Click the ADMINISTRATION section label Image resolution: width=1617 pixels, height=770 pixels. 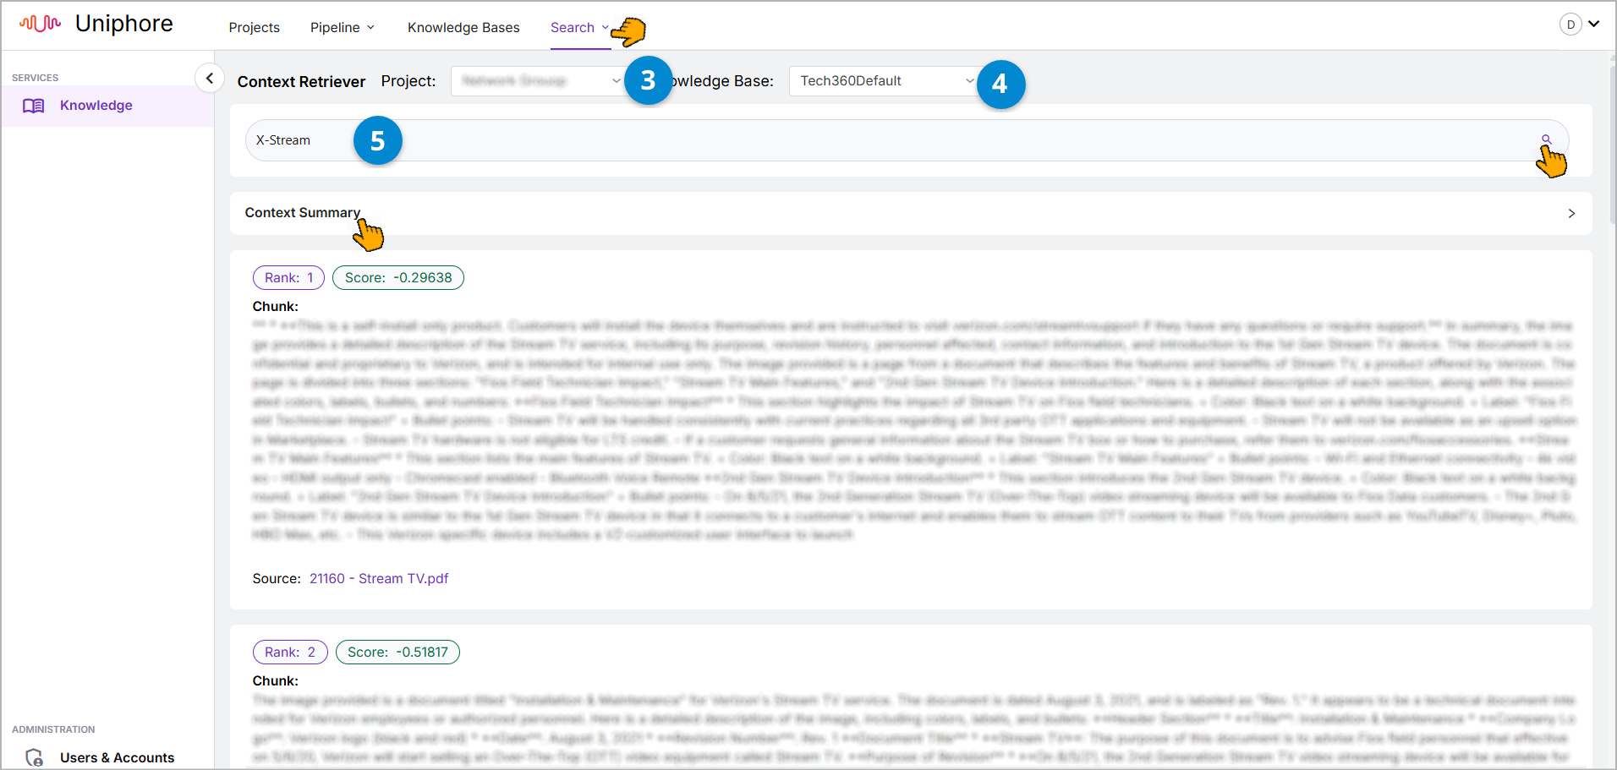(53, 729)
